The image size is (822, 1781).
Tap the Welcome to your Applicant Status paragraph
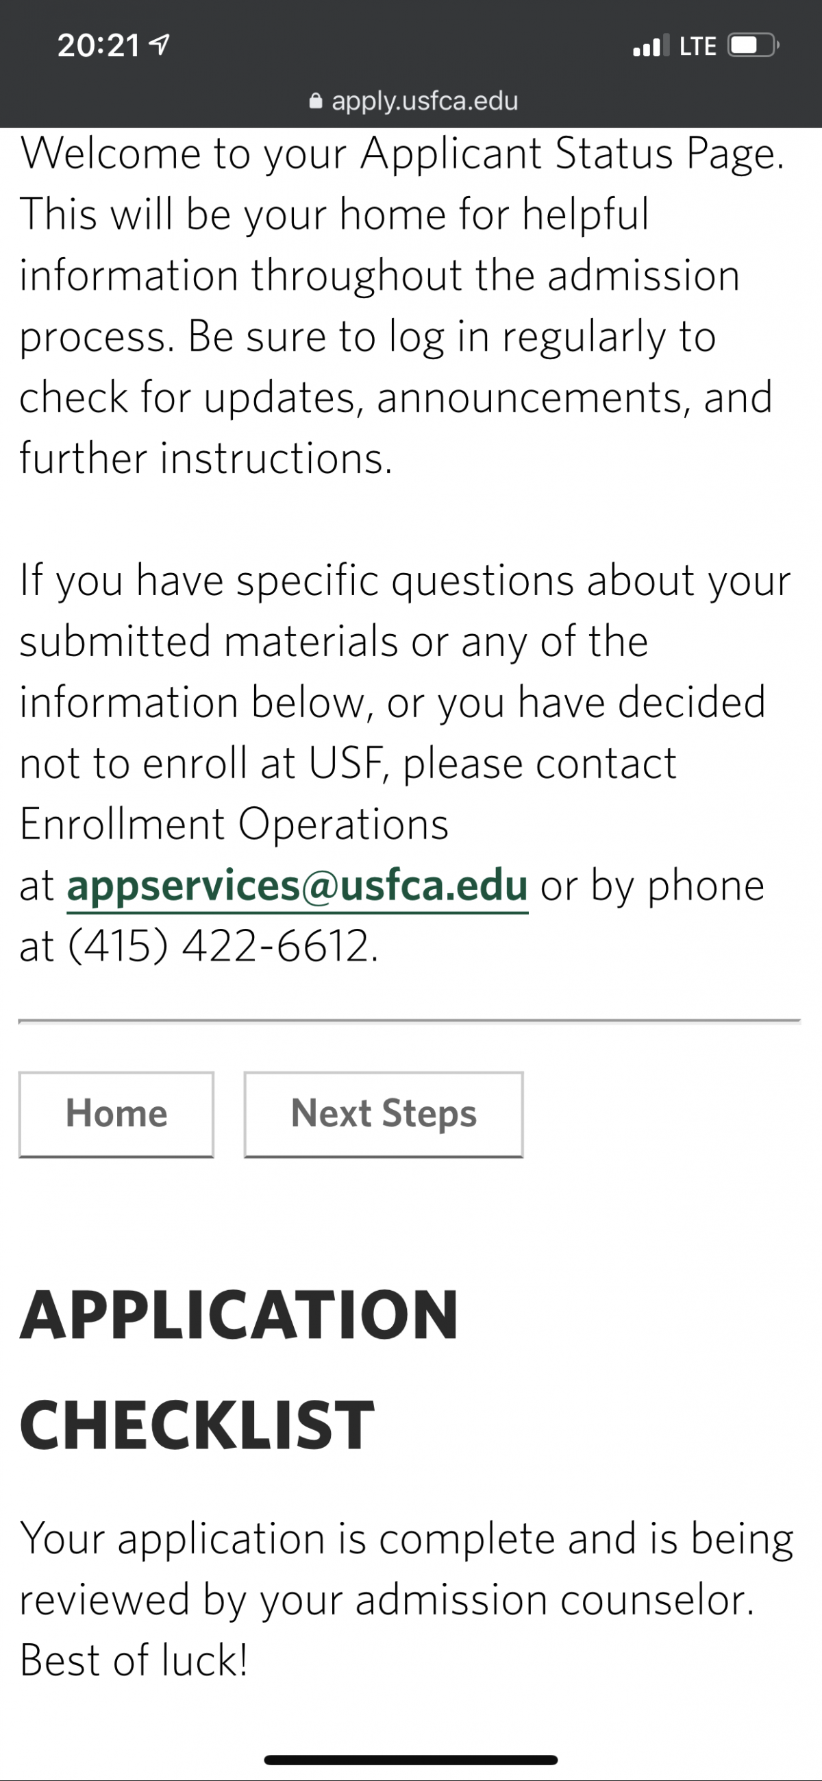click(403, 305)
